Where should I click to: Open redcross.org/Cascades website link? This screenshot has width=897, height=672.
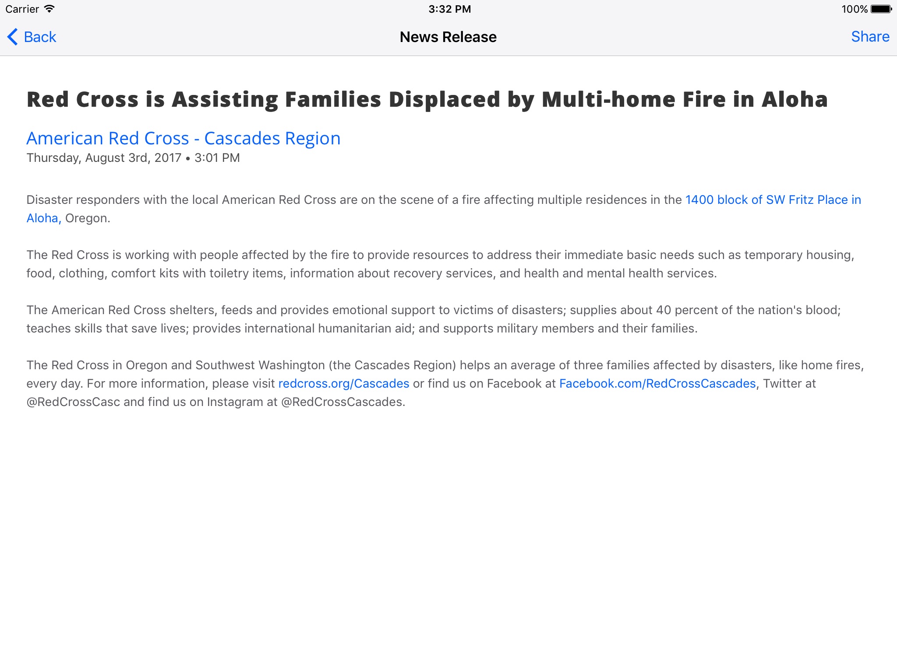point(344,383)
